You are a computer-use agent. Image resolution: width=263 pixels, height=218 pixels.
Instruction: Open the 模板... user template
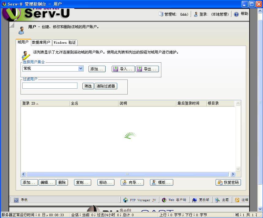click(162, 182)
